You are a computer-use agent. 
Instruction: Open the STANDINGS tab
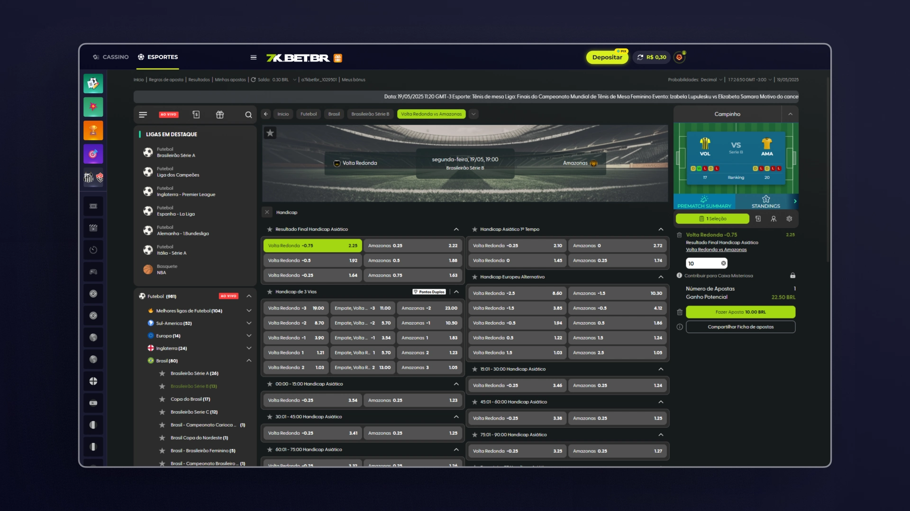(766, 202)
